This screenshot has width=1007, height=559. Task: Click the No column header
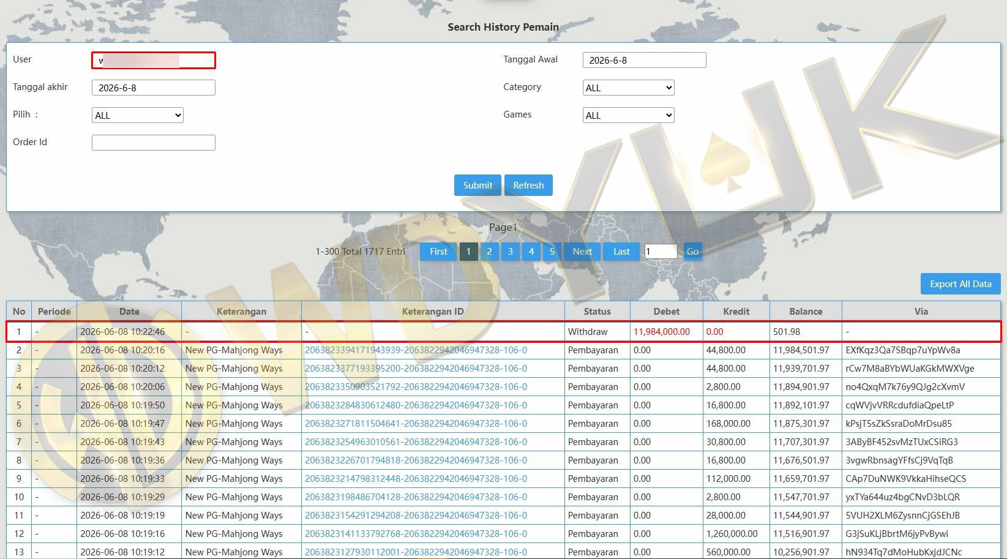tap(19, 311)
